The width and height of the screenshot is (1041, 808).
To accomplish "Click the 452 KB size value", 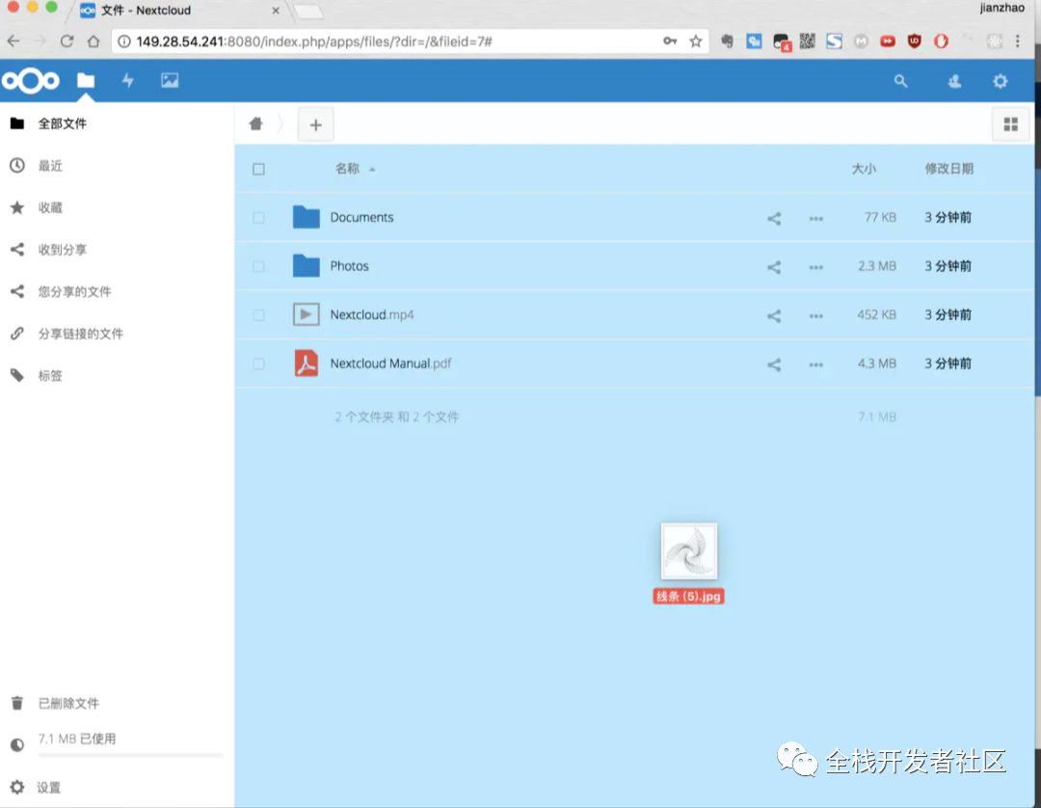I will pos(876,314).
